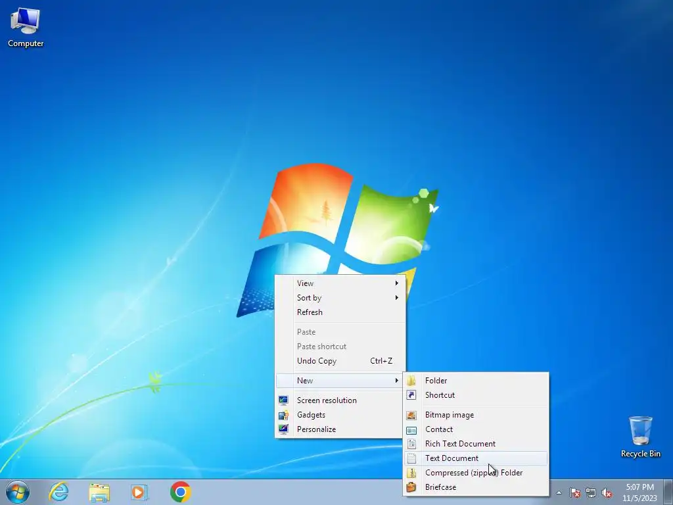Open the Windows Start orb

click(18, 492)
